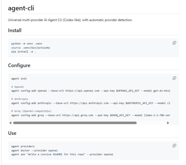Click the 'agent init' command line
The height and width of the screenshot is (165, 186).
[x=19, y=79]
